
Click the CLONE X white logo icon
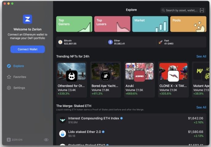[x=173, y=76]
